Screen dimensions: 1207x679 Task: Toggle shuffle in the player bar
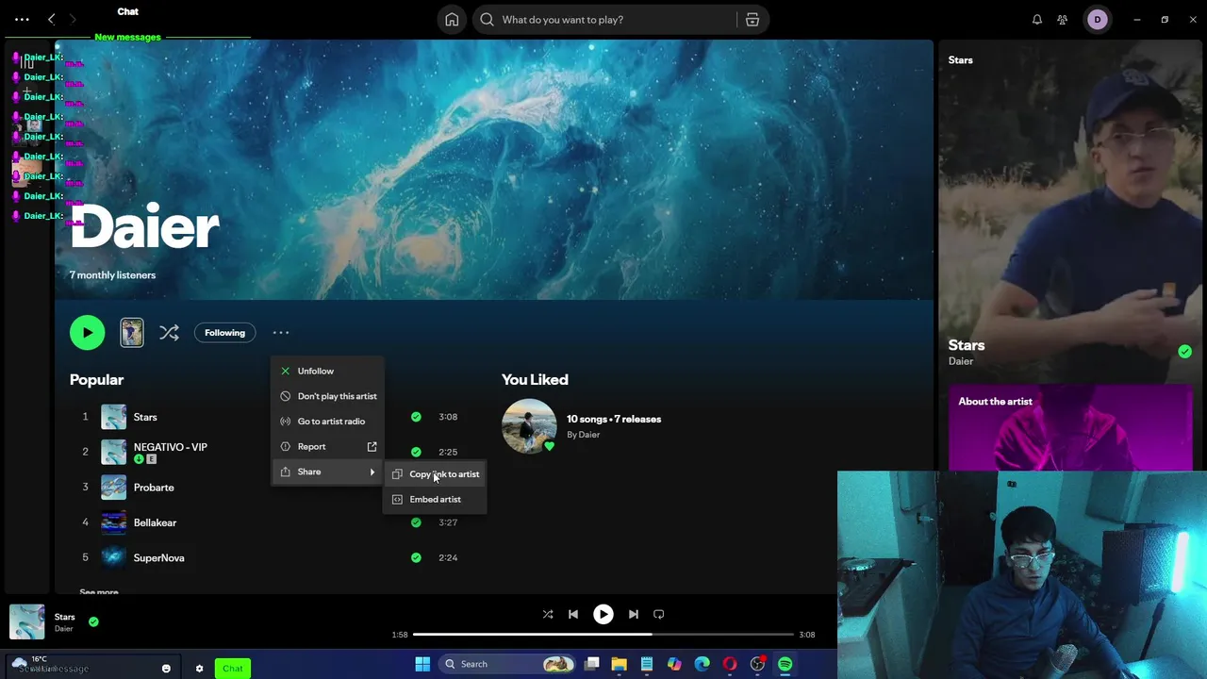(548, 614)
